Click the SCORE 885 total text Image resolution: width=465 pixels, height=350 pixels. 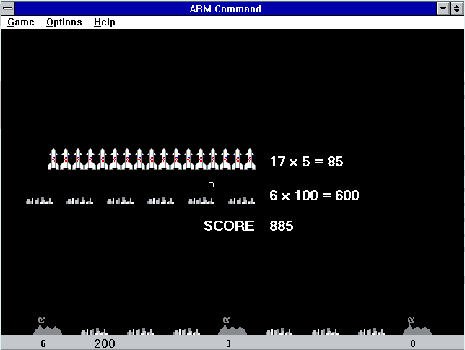pos(248,226)
